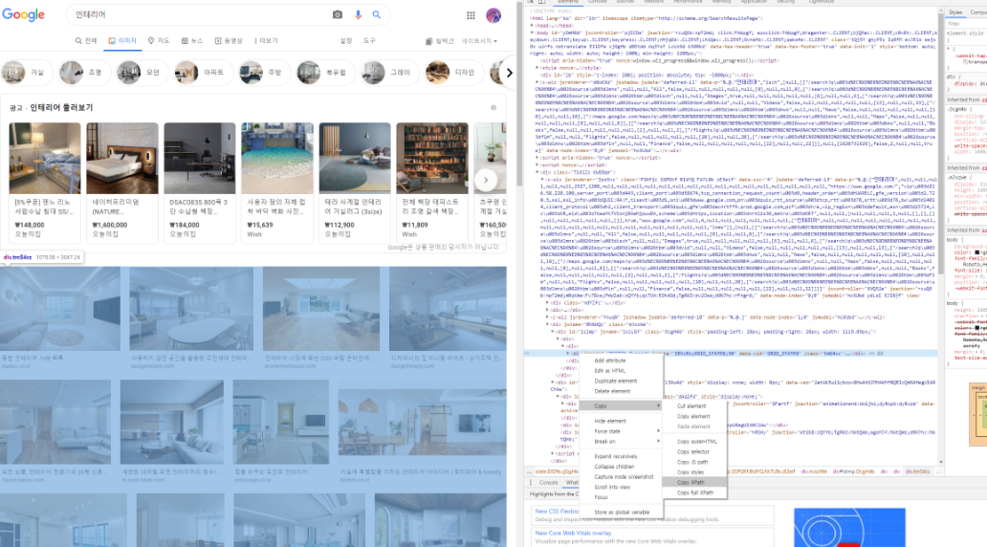Click inside the 인테리어 search field
Viewport: 987px width, 547px height.
198,14
